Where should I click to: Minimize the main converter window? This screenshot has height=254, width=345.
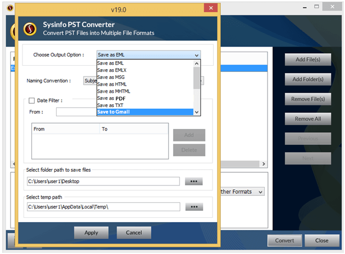click(x=305, y=7)
